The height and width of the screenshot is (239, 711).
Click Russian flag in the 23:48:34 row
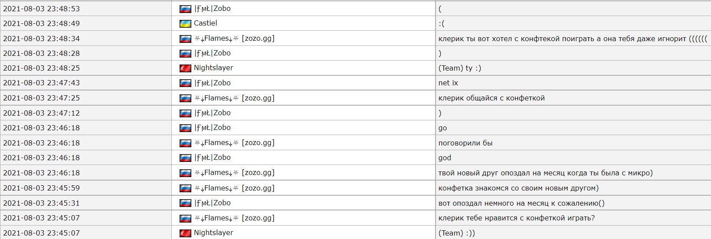coord(185,39)
